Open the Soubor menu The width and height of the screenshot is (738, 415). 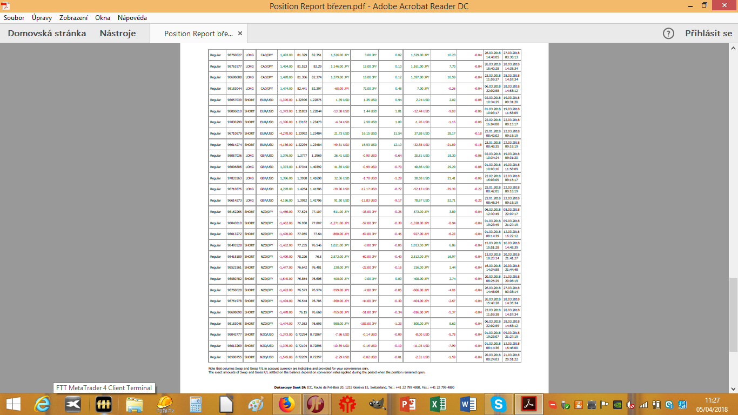tap(14, 18)
